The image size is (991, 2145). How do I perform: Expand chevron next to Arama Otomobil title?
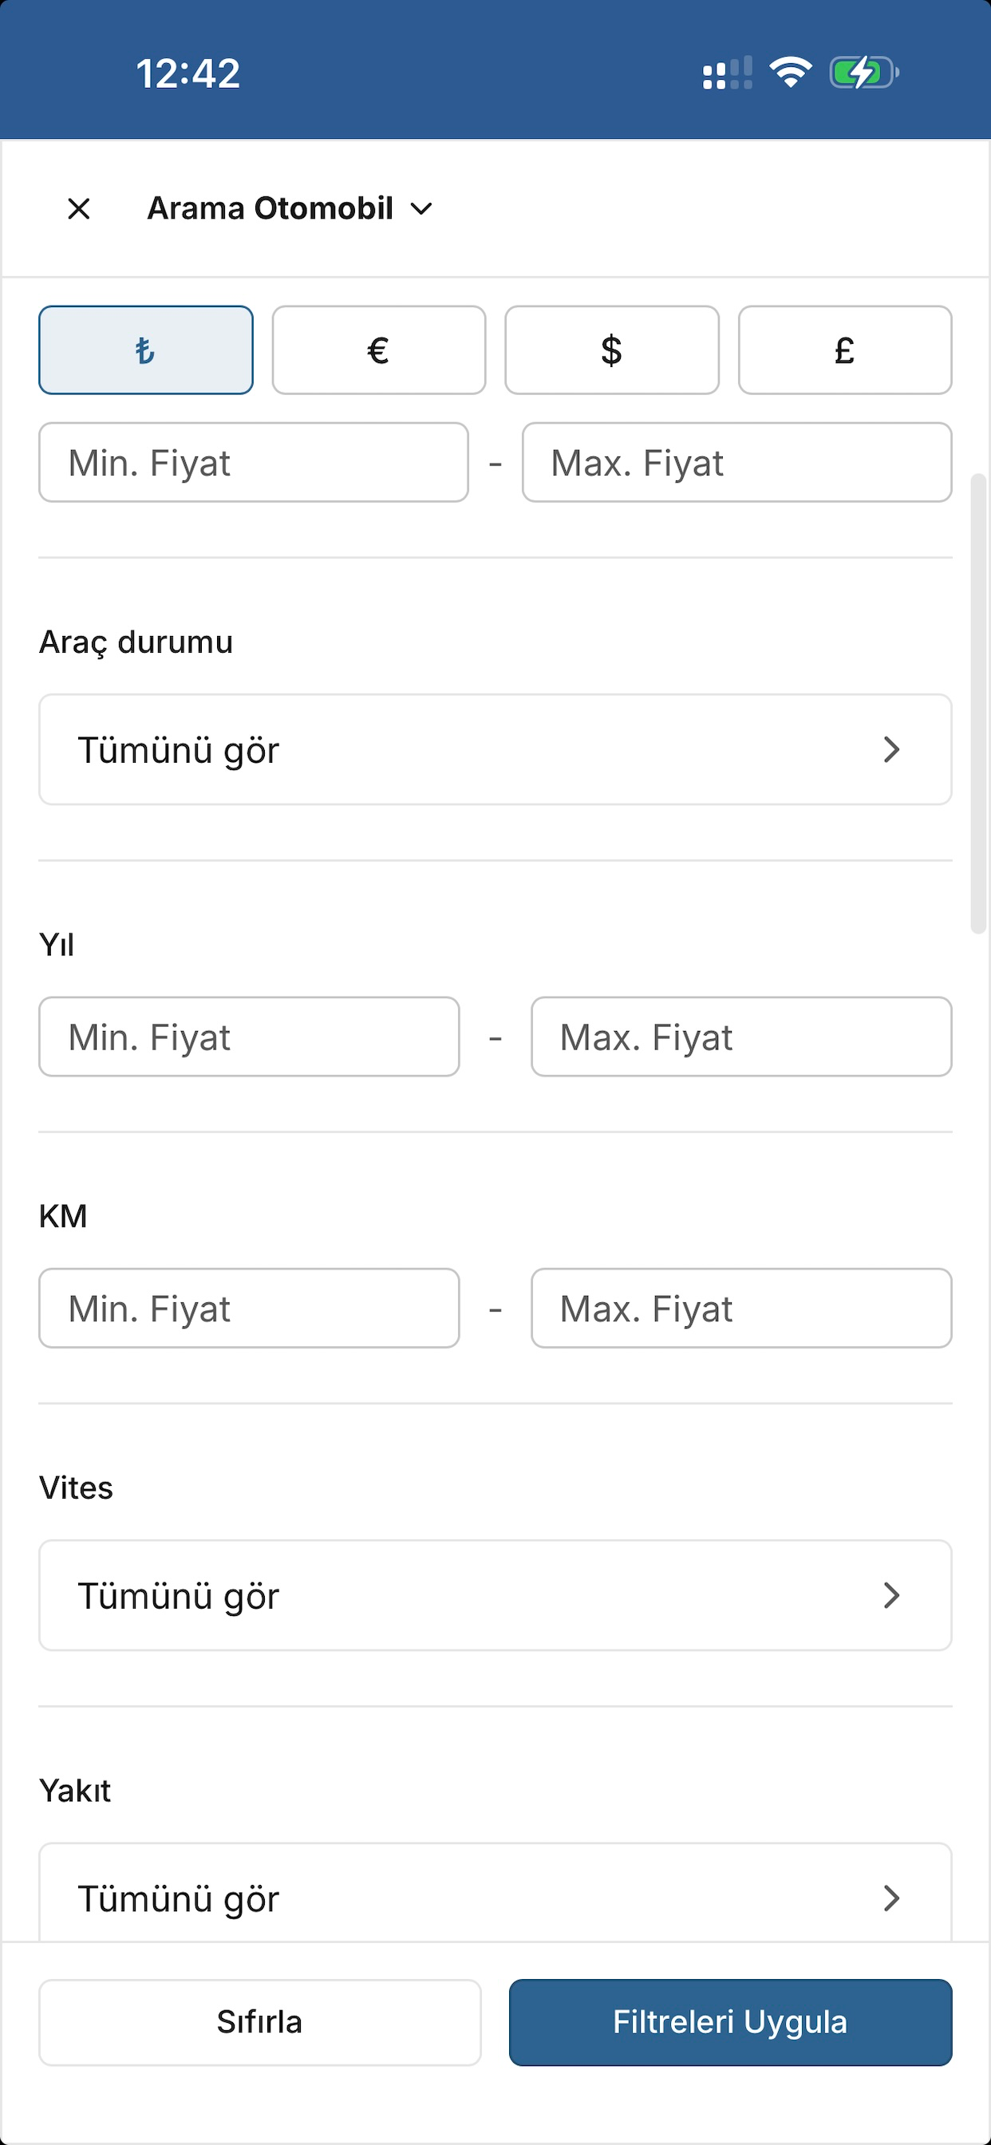422,209
